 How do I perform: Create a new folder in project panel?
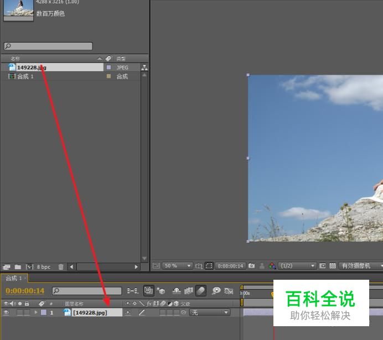pos(18,267)
